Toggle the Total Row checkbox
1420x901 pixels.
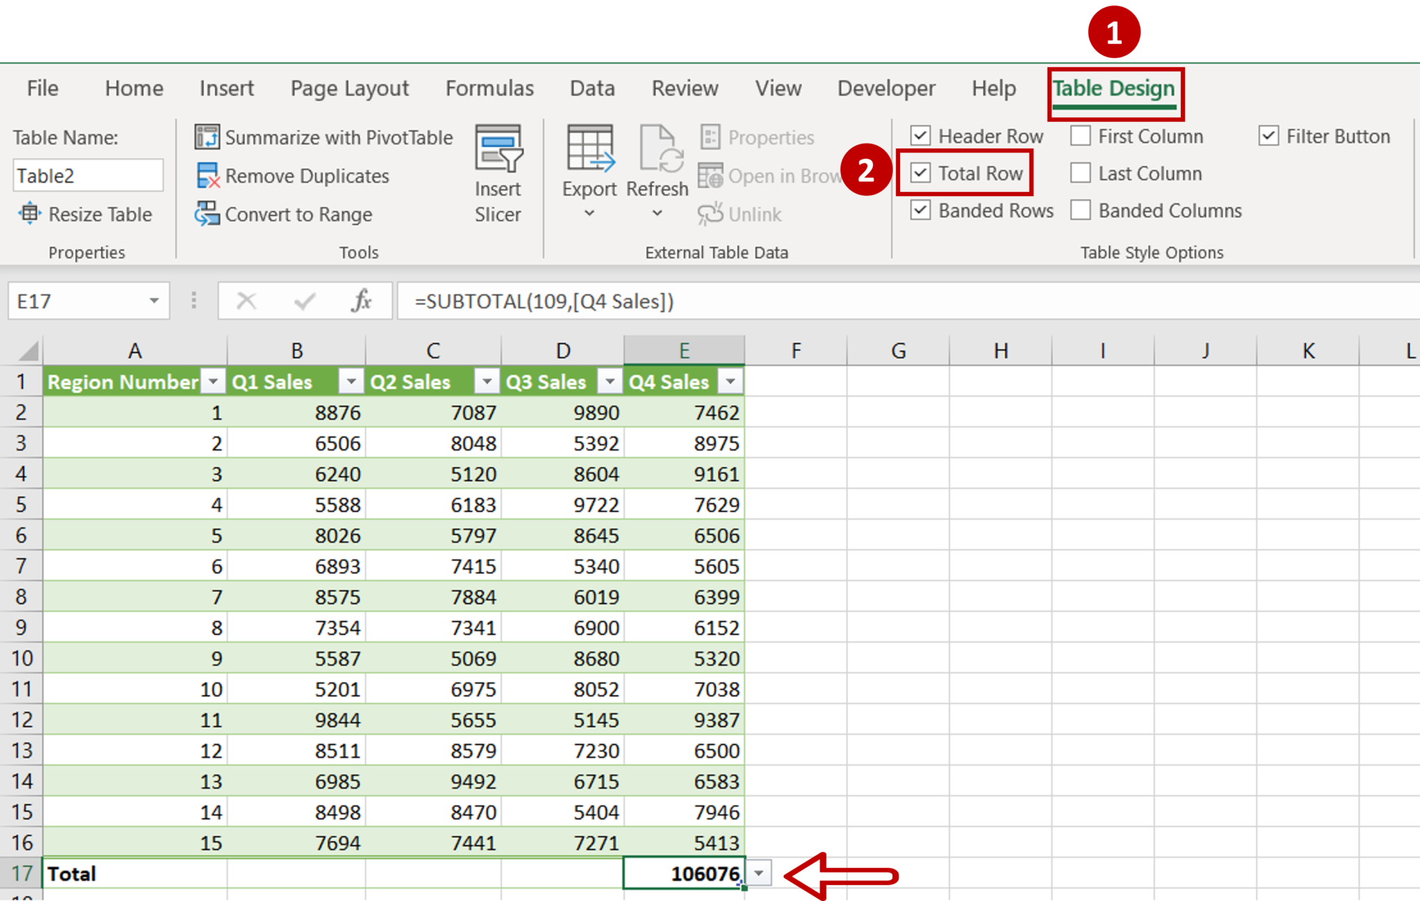coord(919,173)
